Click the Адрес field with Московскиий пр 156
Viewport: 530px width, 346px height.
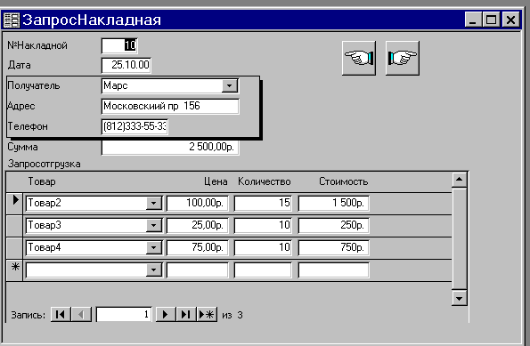(170, 107)
